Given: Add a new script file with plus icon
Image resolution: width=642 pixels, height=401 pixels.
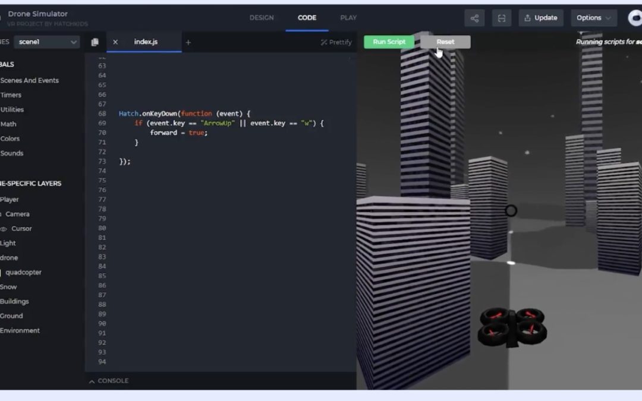Looking at the screenshot, I should [x=188, y=42].
